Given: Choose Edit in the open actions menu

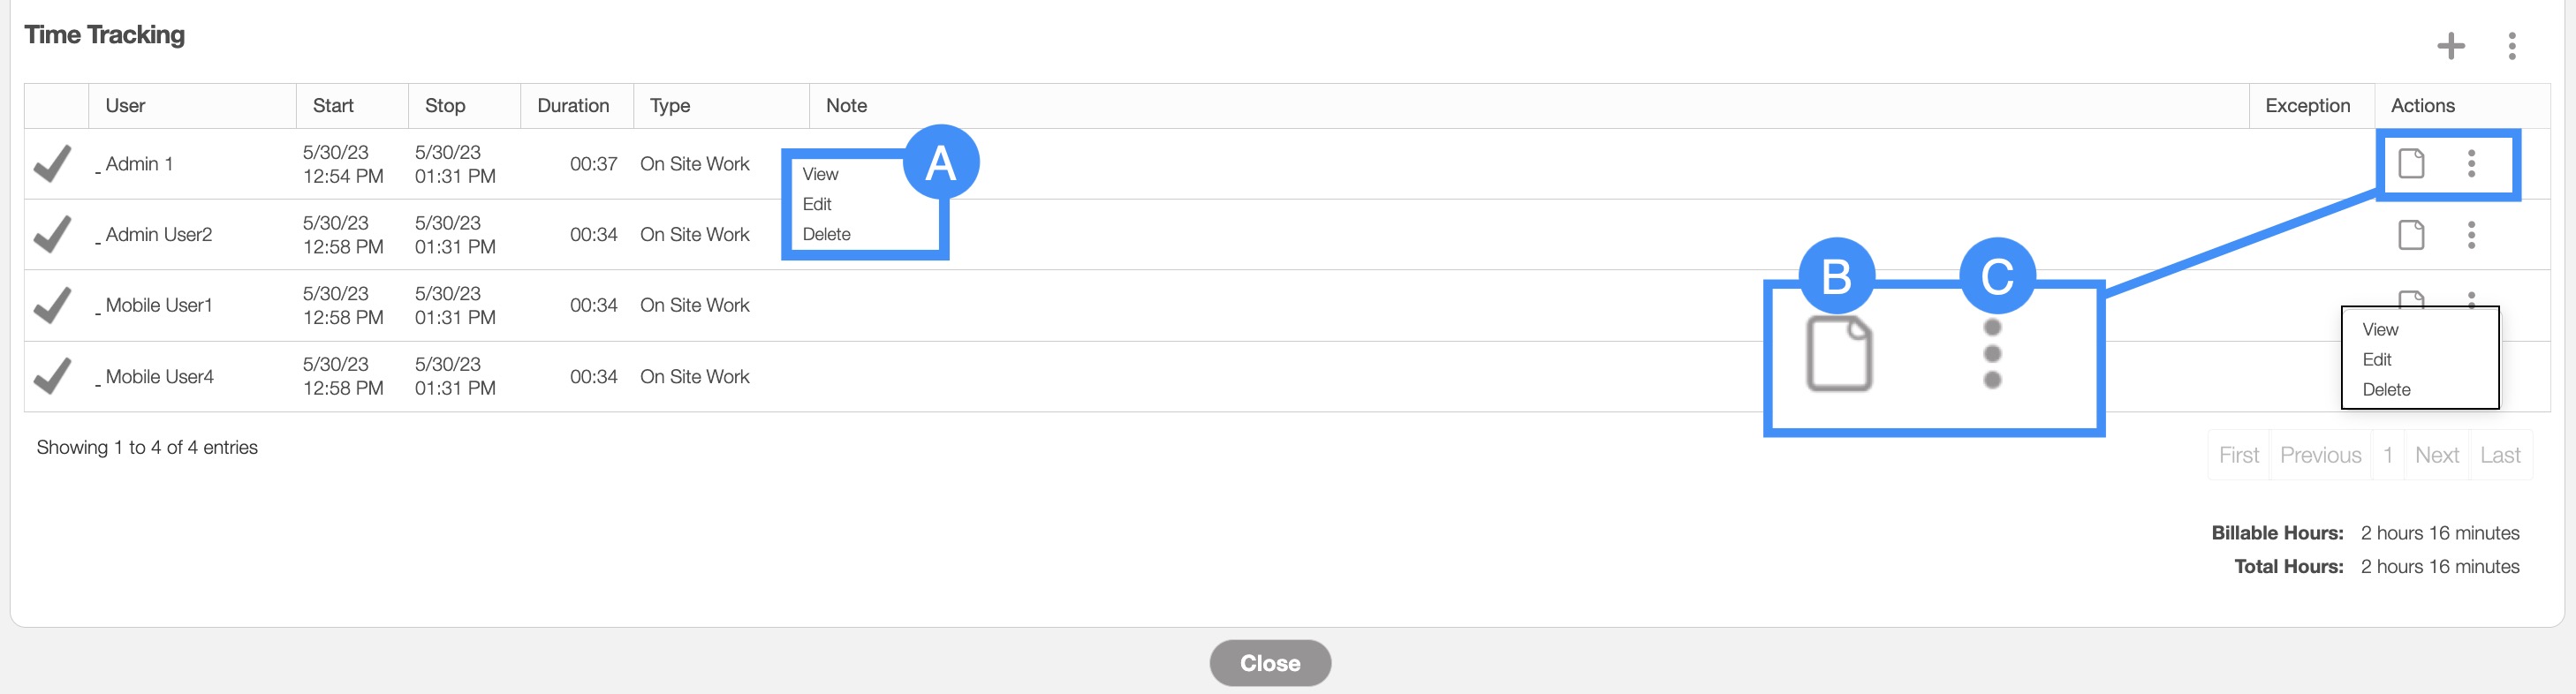Looking at the screenshot, I should tap(2377, 360).
